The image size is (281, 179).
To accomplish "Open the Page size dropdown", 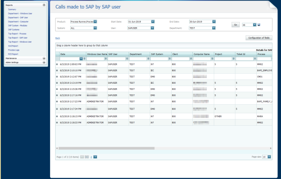I will point(269,157).
